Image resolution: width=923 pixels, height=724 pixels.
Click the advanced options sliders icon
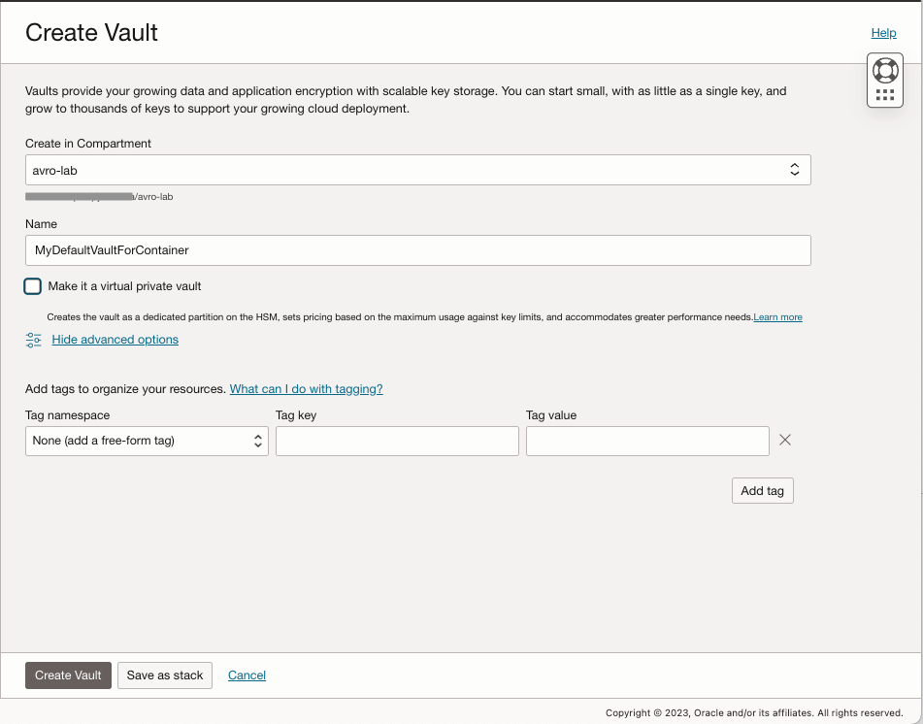click(34, 340)
